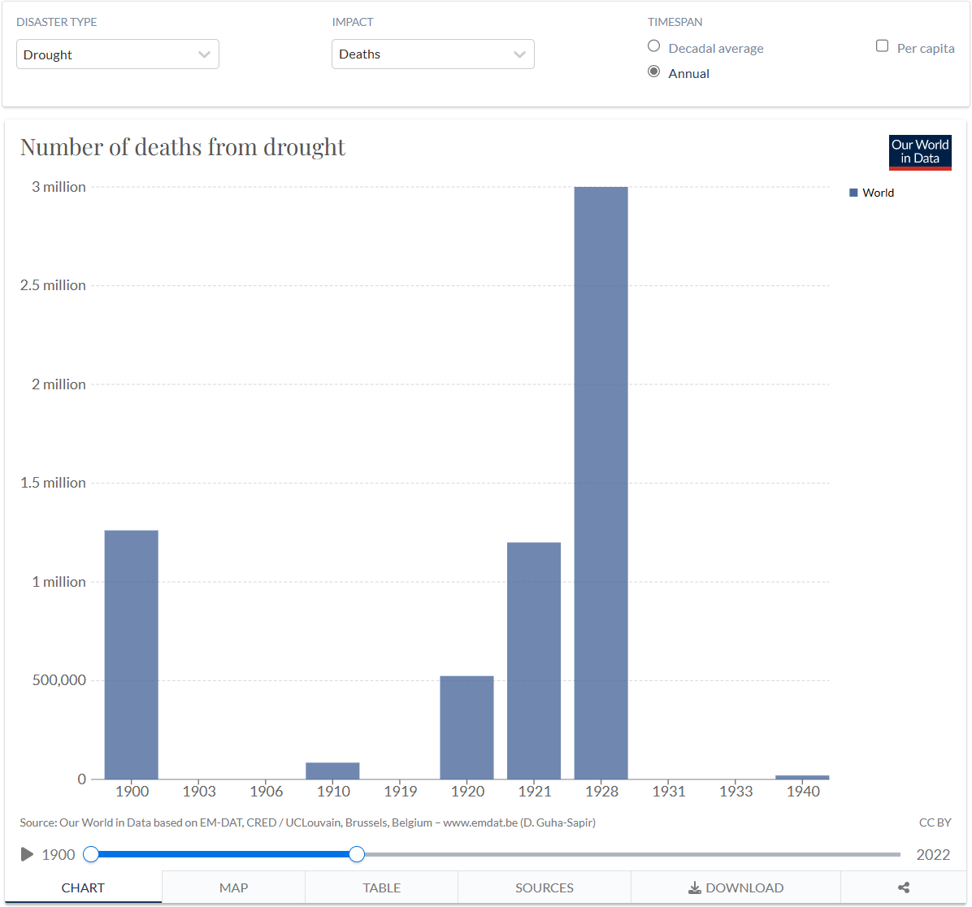Open the Impact dropdown showing Deaths
This screenshot has height=907, width=972.
point(432,54)
